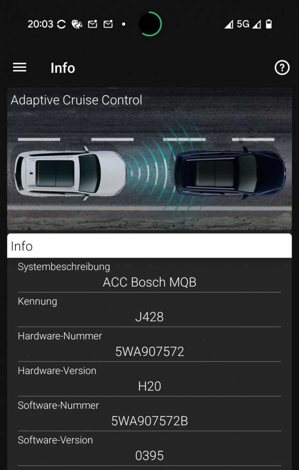The image size is (299, 470).
Task: Tap the sync status icon in status bar
Action: pyautogui.click(x=61, y=24)
